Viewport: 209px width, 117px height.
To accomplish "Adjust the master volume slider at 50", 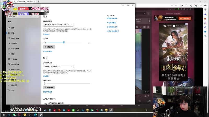I will (64, 42).
